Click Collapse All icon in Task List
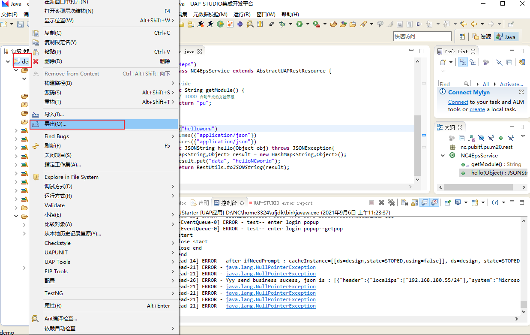The image size is (530, 335). point(509,63)
